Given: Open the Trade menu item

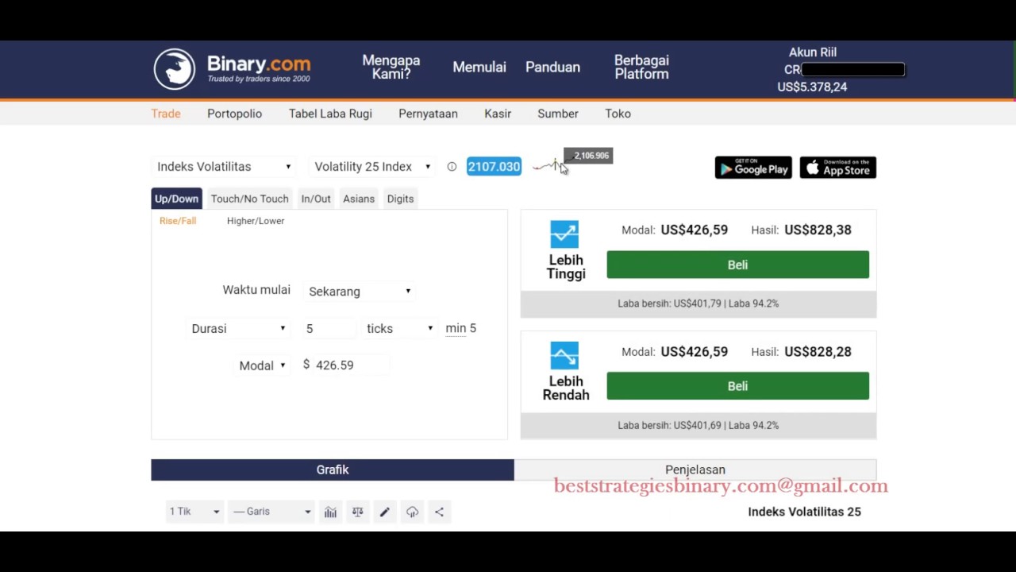Looking at the screenshot, I should click(x=166, y=114).
